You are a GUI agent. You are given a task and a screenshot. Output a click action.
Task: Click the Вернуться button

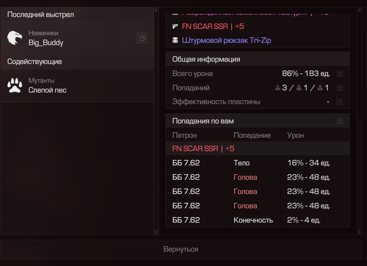(181, 249)
